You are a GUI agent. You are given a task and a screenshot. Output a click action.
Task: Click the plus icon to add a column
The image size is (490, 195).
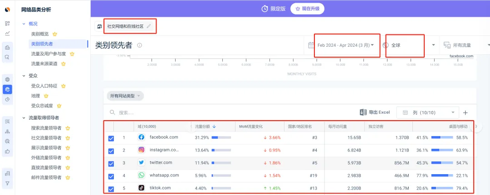click(x=465, y=112)
